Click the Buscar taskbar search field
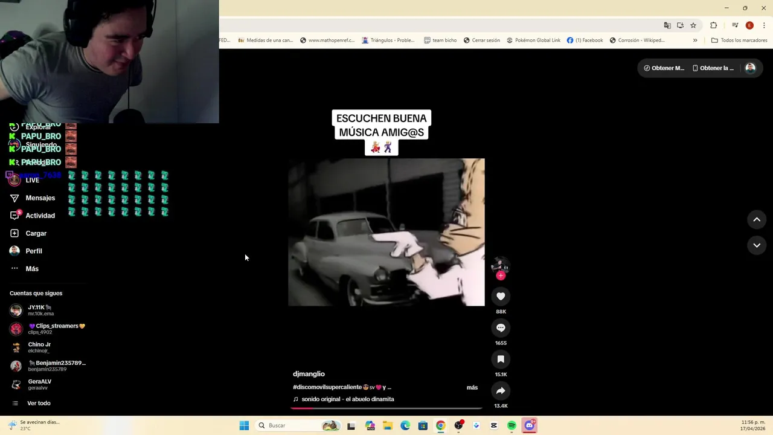Screen dimensions: 773x435 point(298,425)
